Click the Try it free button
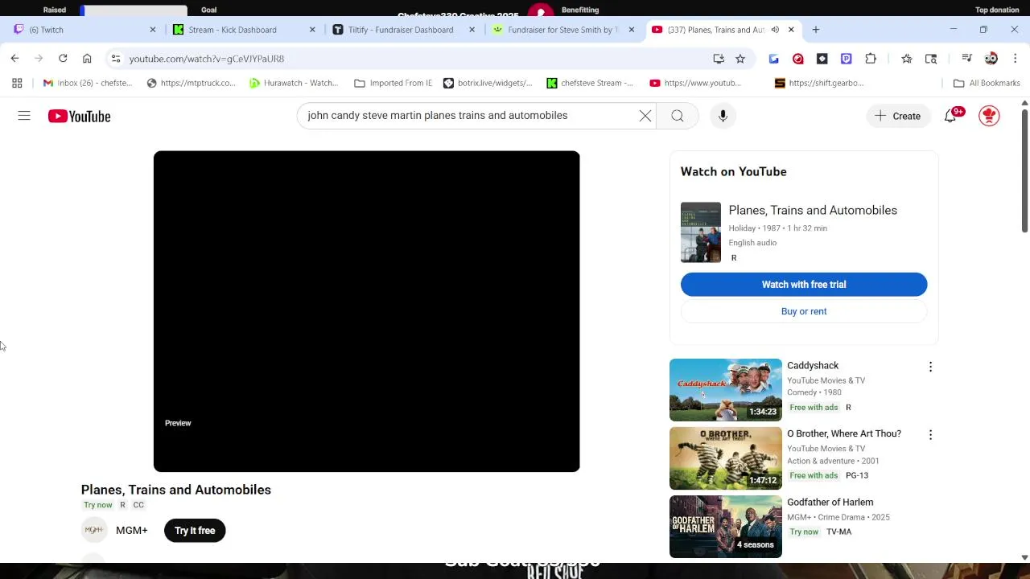This screenshot has width=1030, height=579. [195, 531]
